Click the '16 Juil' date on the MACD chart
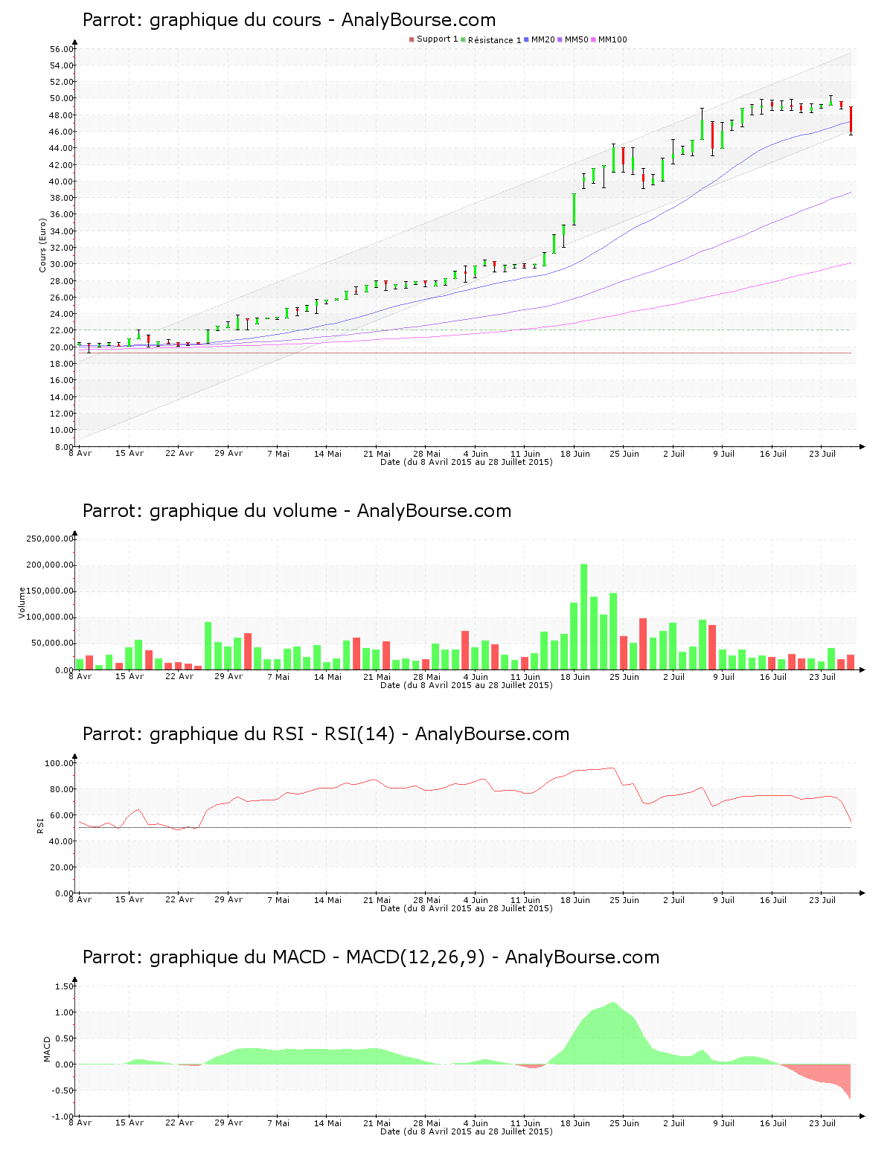893x1153 pixels. click(x=773, y=1123)
